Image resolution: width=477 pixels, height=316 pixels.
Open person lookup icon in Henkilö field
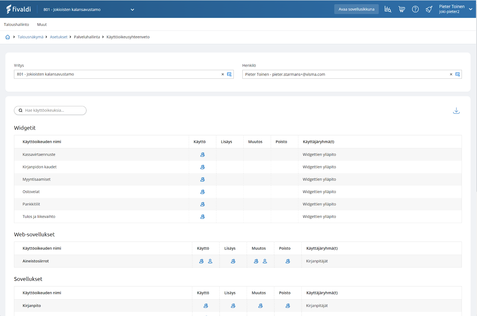tap(458, 74)
